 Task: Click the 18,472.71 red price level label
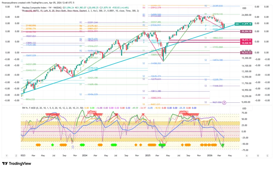click(x=246, y=40)
